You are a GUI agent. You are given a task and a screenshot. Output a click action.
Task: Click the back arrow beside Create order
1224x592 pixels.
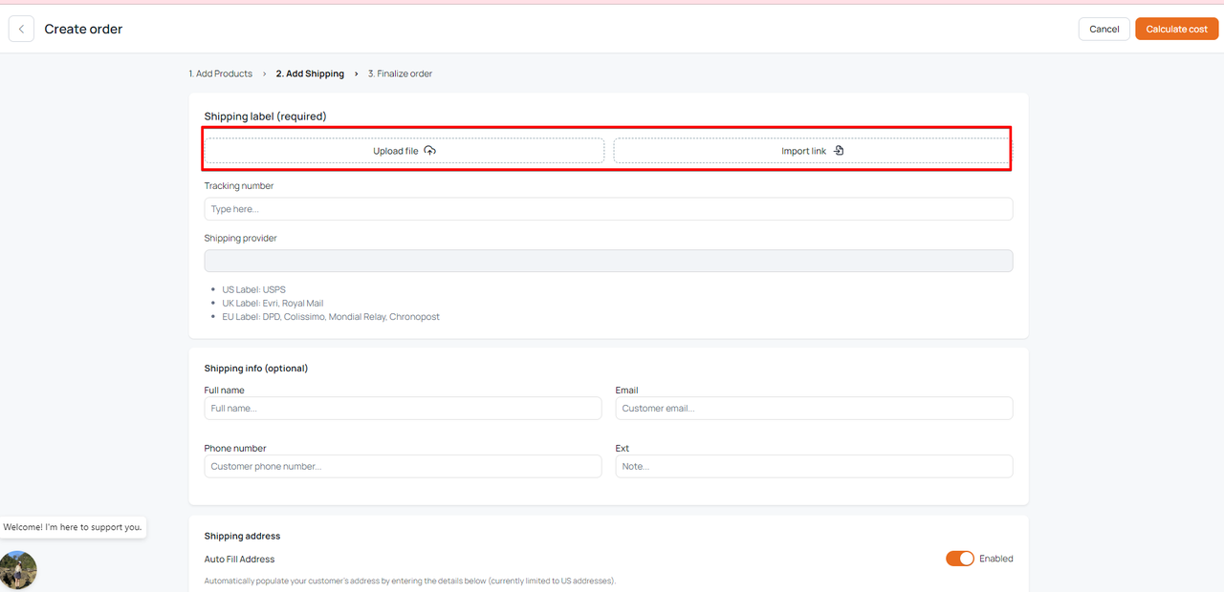pyautogui.click(x=21, y=30)
